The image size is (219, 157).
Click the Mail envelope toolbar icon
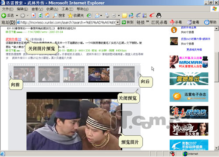(x=97, y=15)
